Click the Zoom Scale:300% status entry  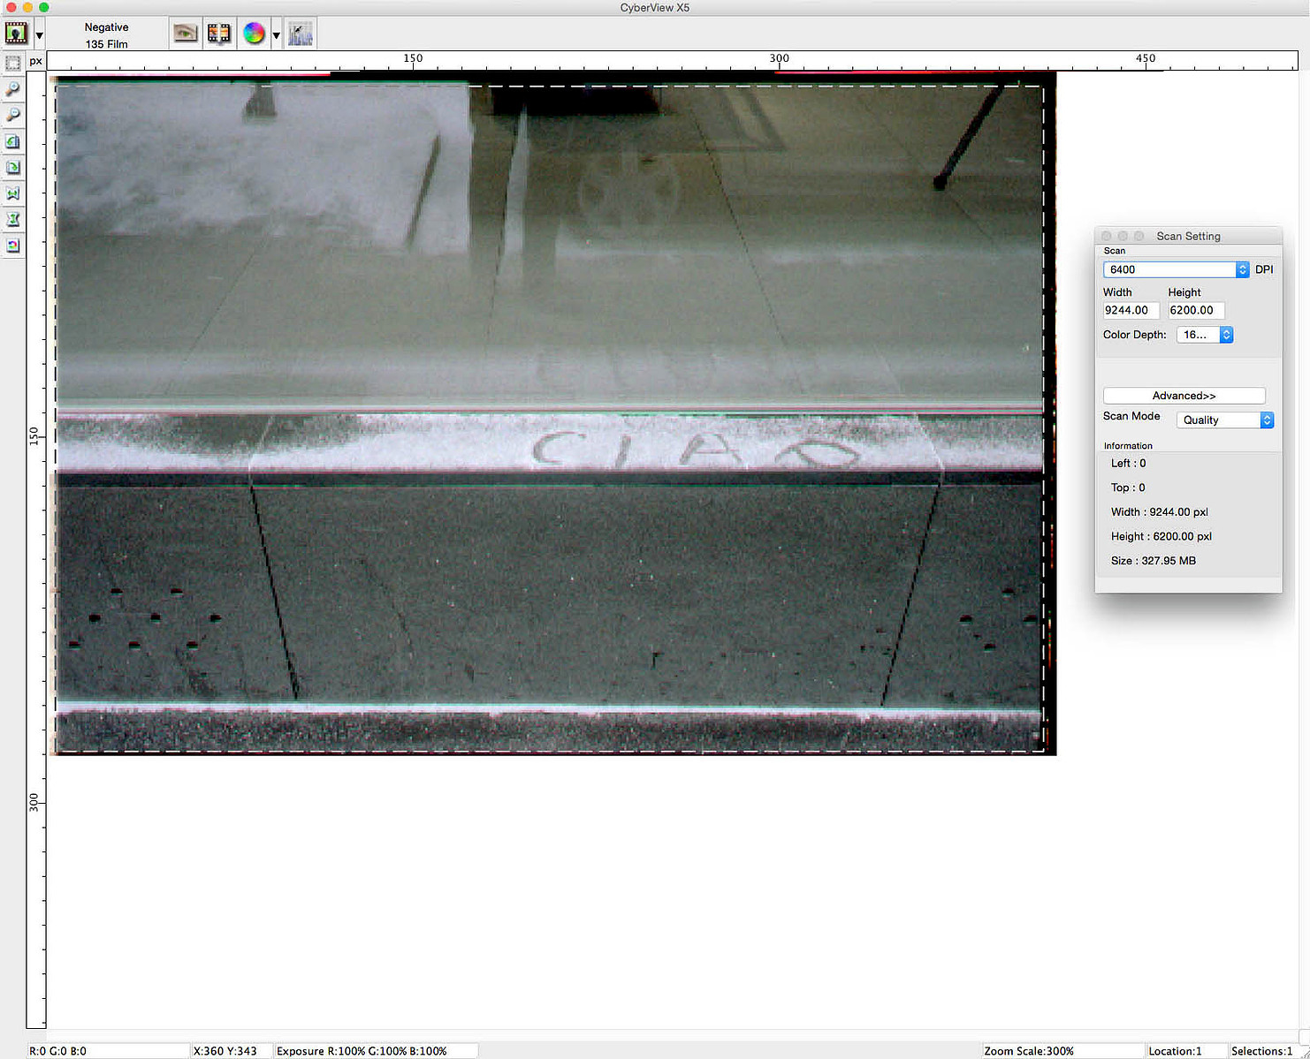point(1029,1051)
